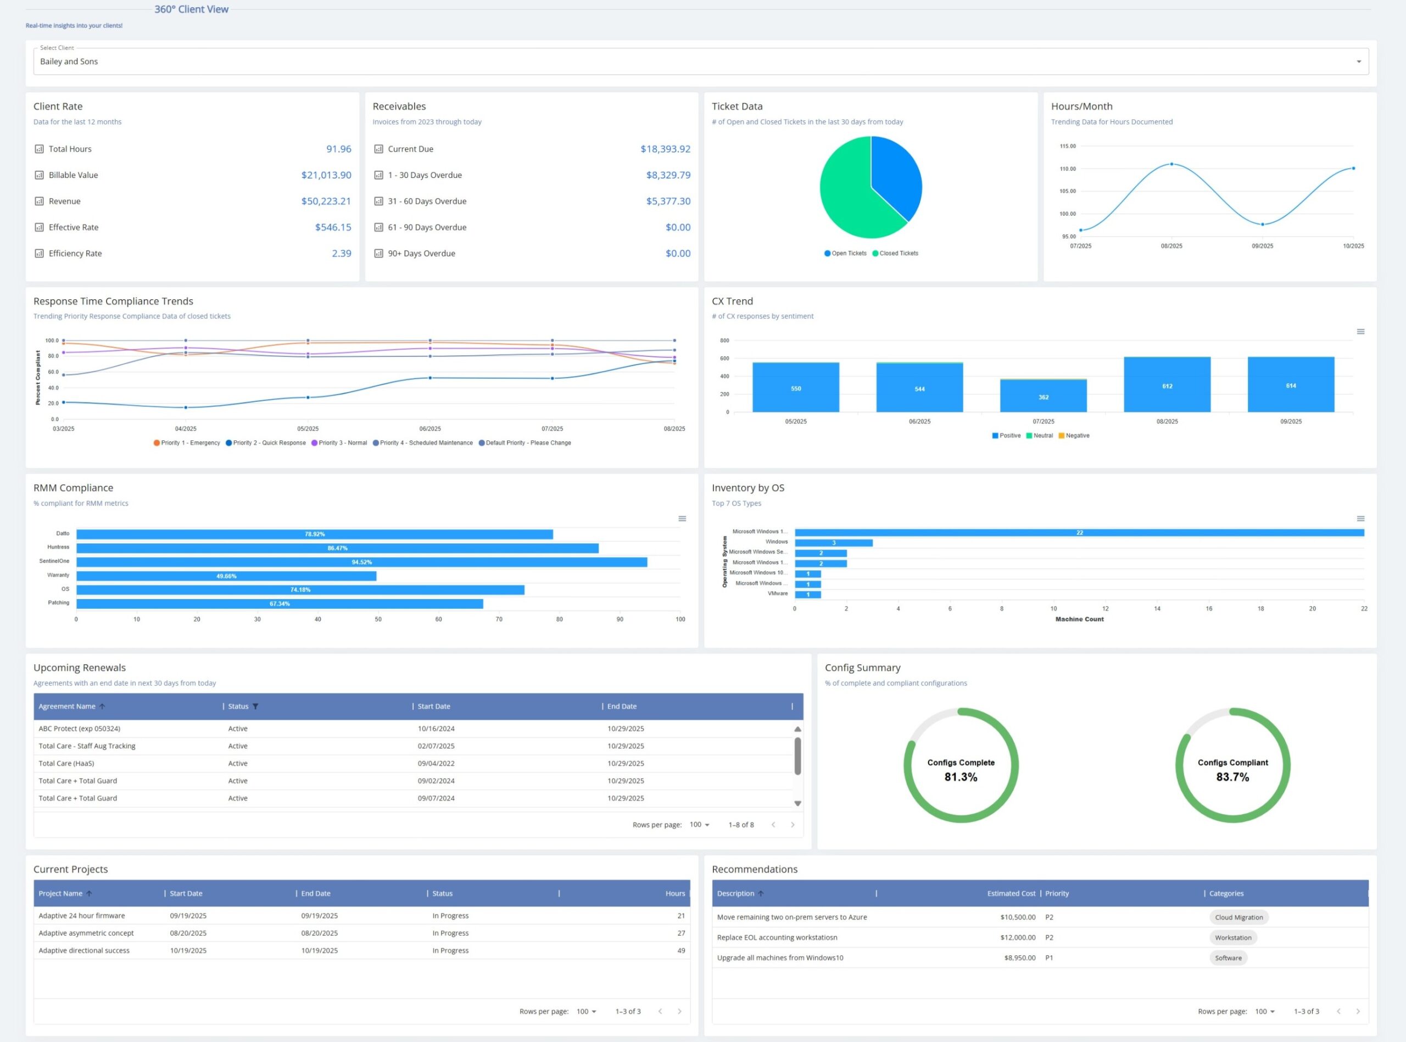
Task: Toggle the Negative sentiment legend in CX Trend
Action: [1075, 435]
